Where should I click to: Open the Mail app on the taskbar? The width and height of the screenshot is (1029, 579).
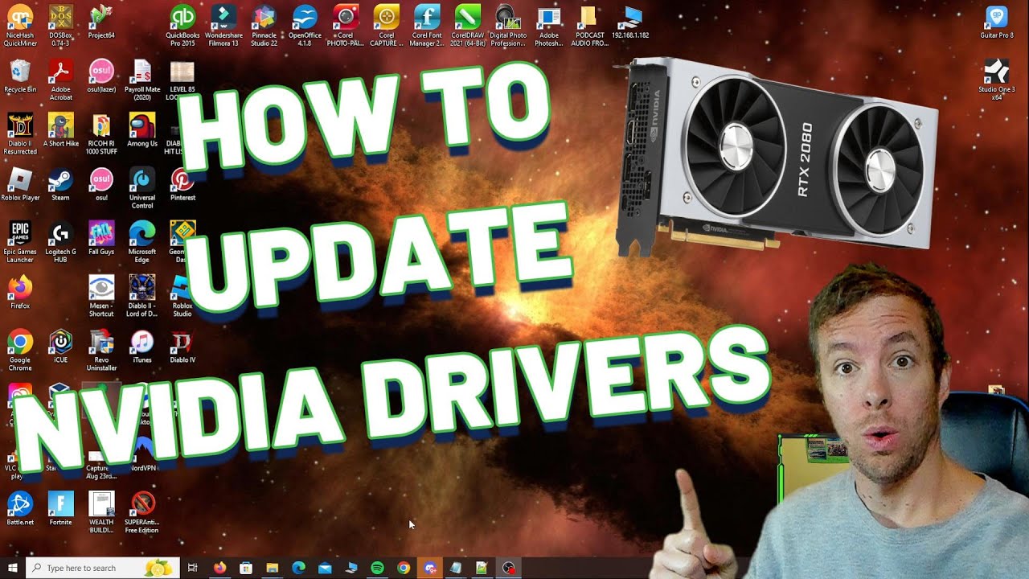pos(325,568)
